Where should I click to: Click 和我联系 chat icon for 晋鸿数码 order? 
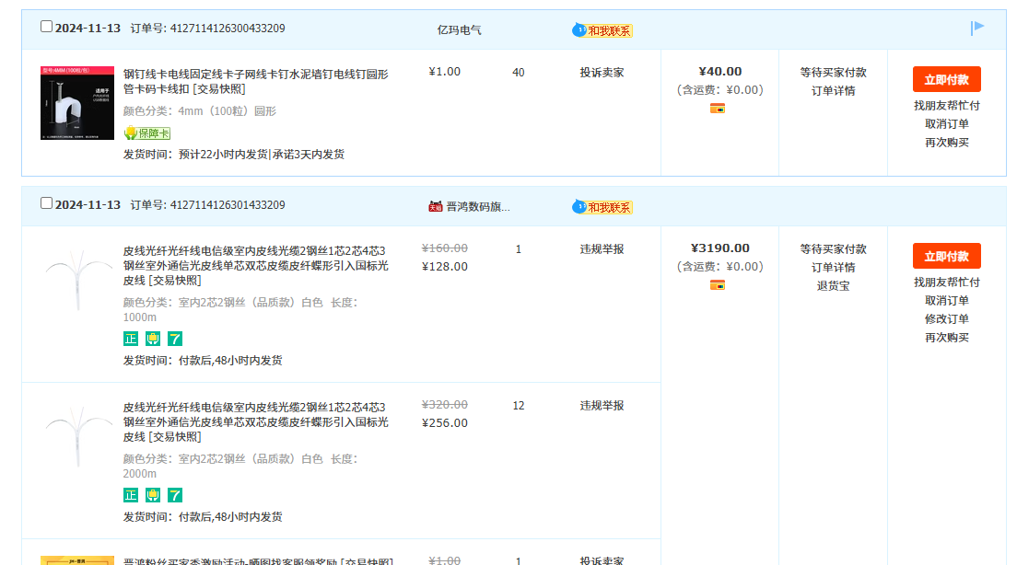[x=602, y=207]
